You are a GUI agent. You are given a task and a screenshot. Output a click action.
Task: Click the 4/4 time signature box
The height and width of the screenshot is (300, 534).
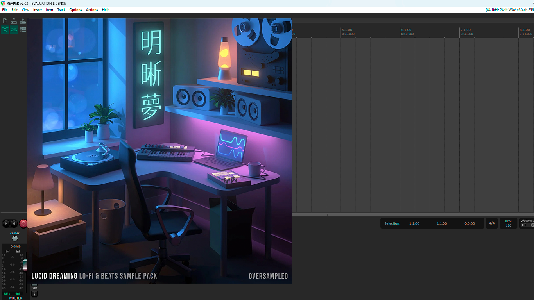[x=492, y=223]
